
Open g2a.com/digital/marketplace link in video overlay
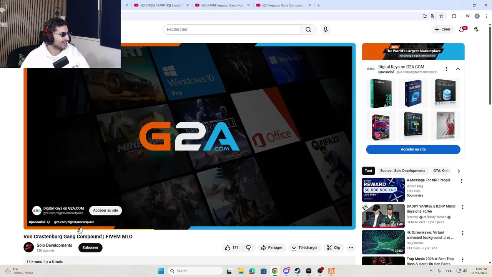coord(74,222)
